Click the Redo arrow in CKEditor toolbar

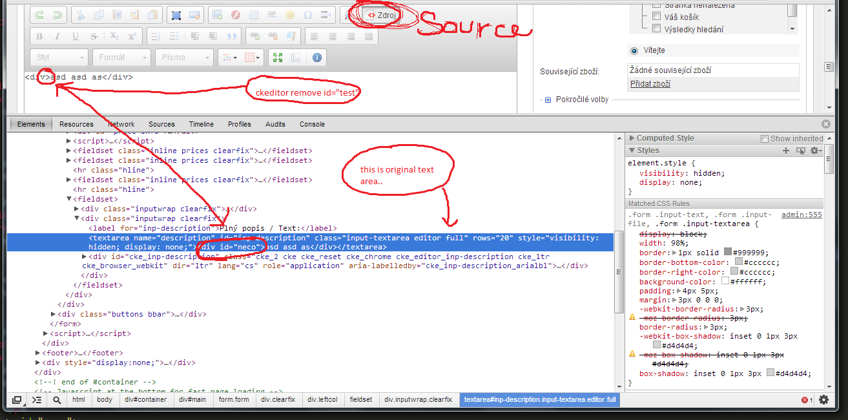[57, 14]
